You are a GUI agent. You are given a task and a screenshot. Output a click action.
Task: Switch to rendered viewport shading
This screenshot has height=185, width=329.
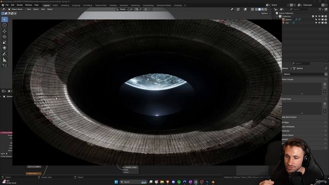(266, 9)
